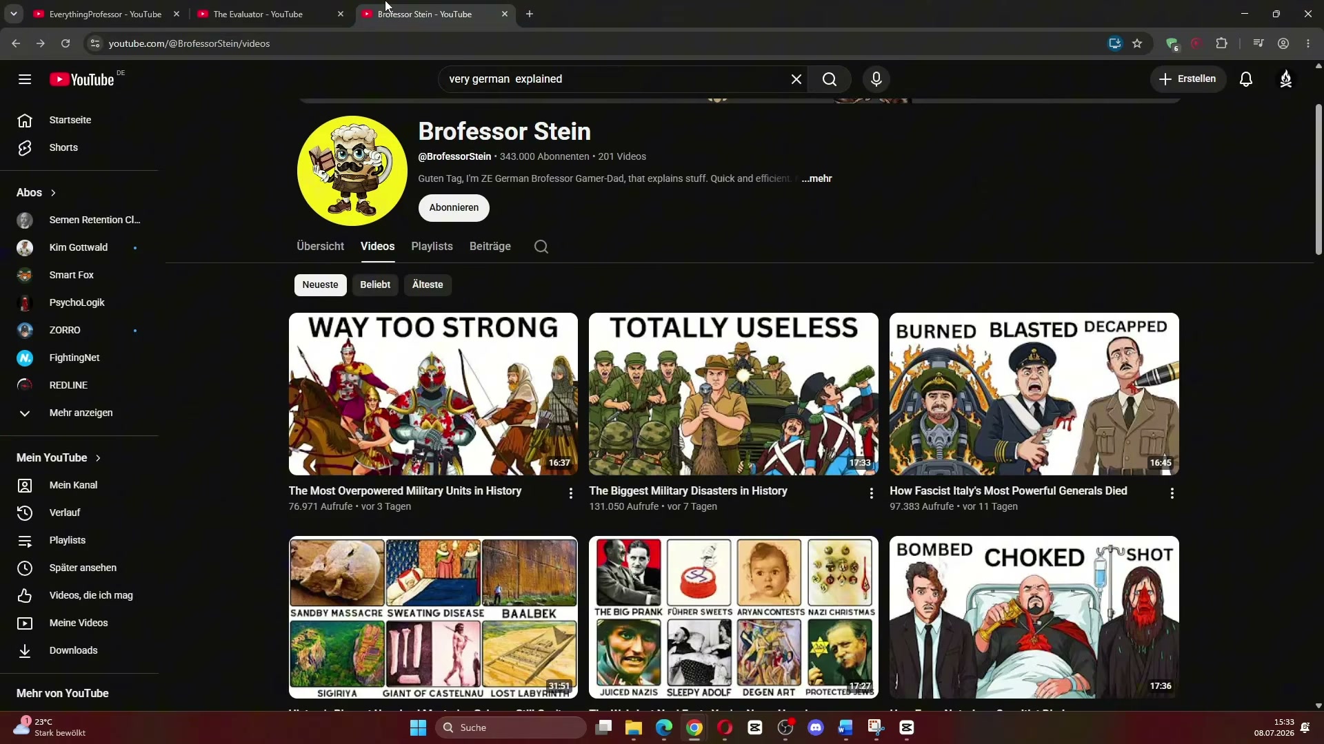This screenshot has height=744, width=1324.
Task: Select the Älteste sort chip
Action: (x=428, y=285)
